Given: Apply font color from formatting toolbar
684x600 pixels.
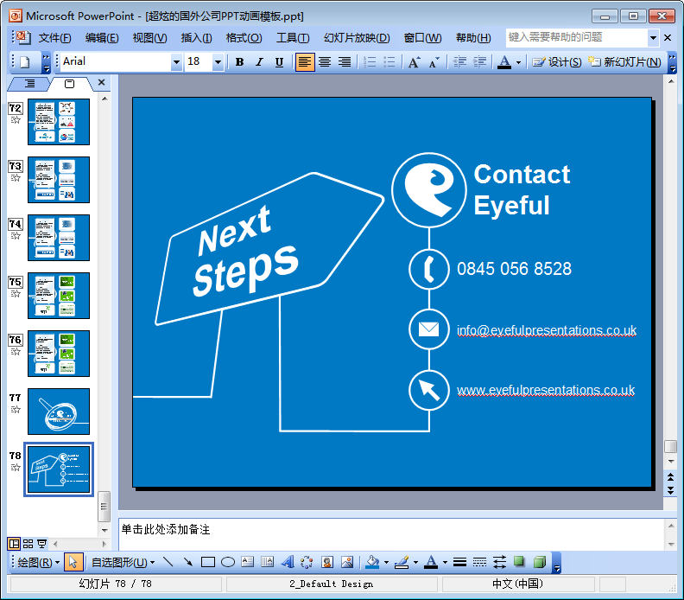Looking at the screenshot, I should point(504,62).
